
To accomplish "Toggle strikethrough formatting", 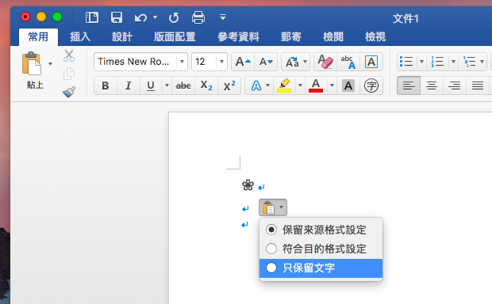I will 183,85.
